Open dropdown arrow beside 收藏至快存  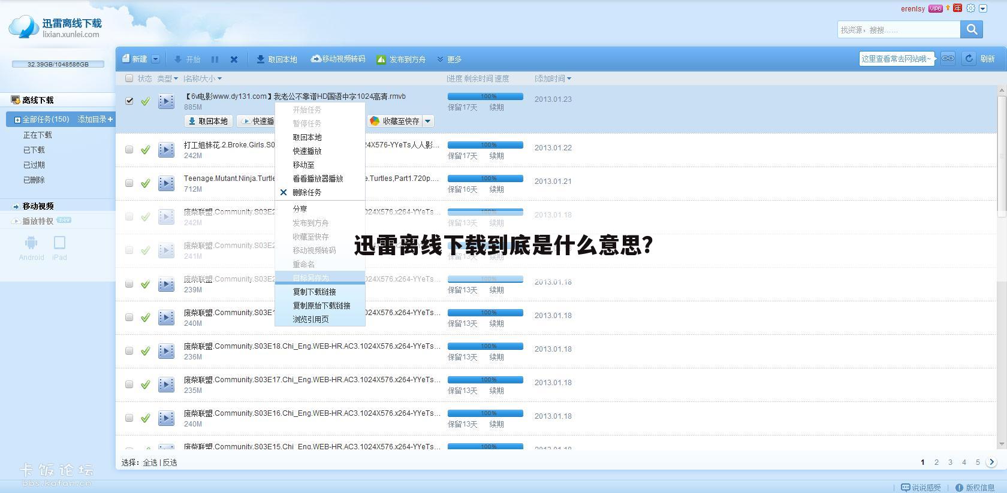click(428, 121)
